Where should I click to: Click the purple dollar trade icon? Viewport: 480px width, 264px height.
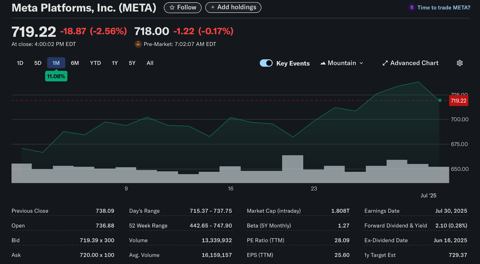[x=412, y=7]
